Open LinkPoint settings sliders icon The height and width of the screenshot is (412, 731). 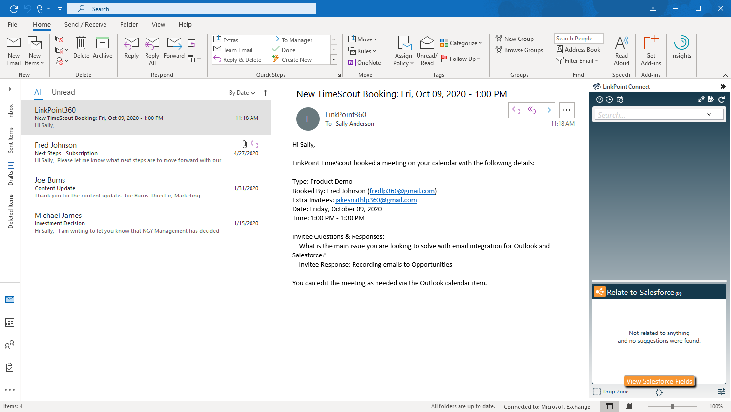point(722,392)
